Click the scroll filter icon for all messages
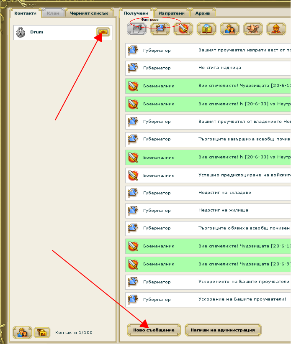Screen dimensions: 291x344 (136, 29)
